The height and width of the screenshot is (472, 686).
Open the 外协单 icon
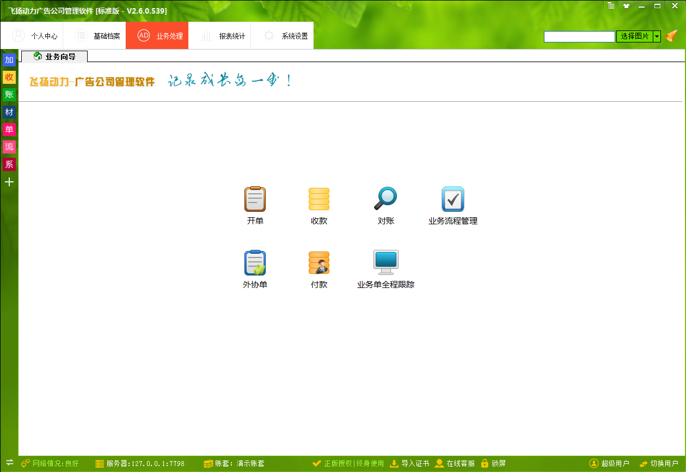tap(255, 263)
